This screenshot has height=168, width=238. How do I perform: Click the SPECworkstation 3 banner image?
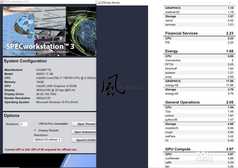(50, 31)
